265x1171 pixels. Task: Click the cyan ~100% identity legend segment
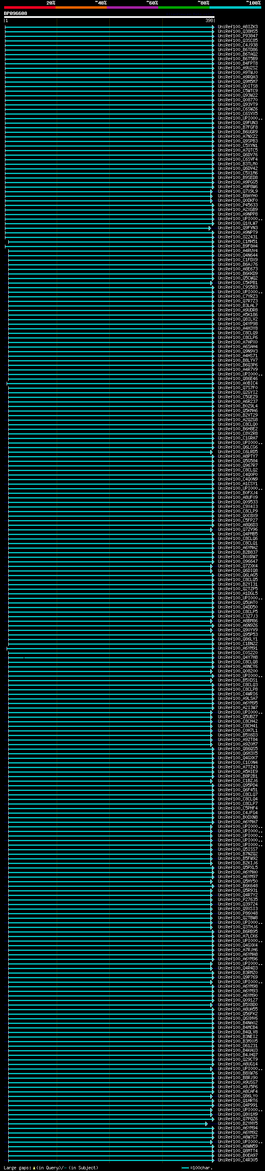click(x=235, y=7)
